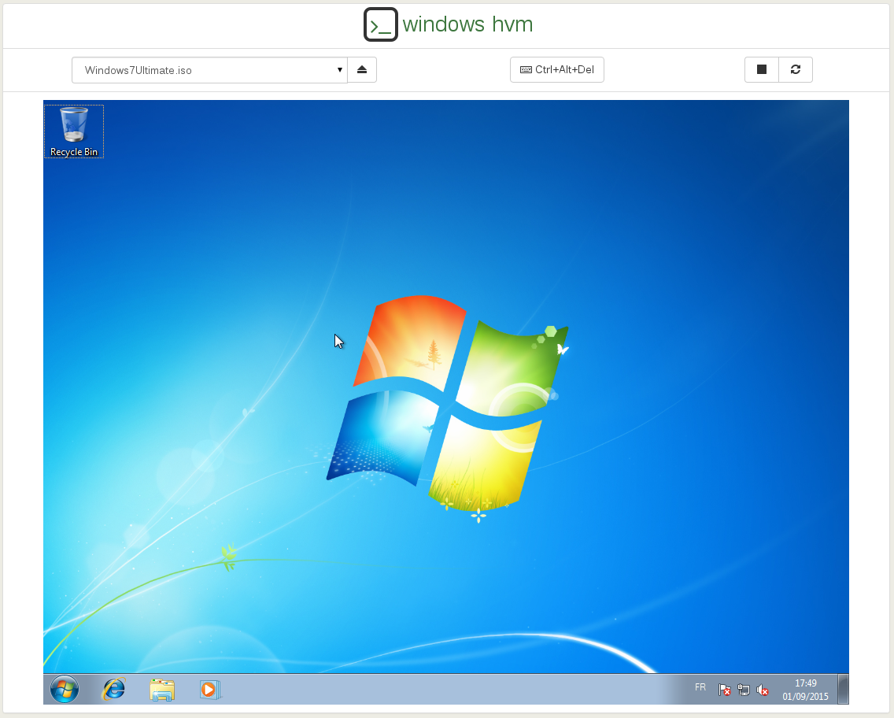Send Ctrl+Alt+Del to the VM
894x718 pixels.
coord(557,69)
